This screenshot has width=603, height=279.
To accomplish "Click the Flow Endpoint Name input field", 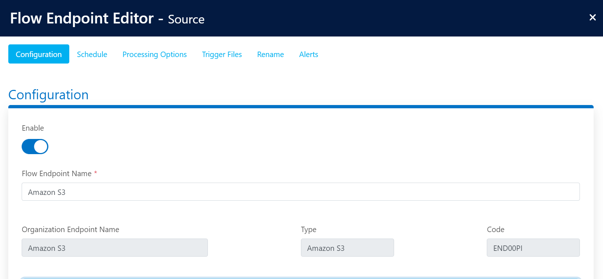I will point(301,192).
